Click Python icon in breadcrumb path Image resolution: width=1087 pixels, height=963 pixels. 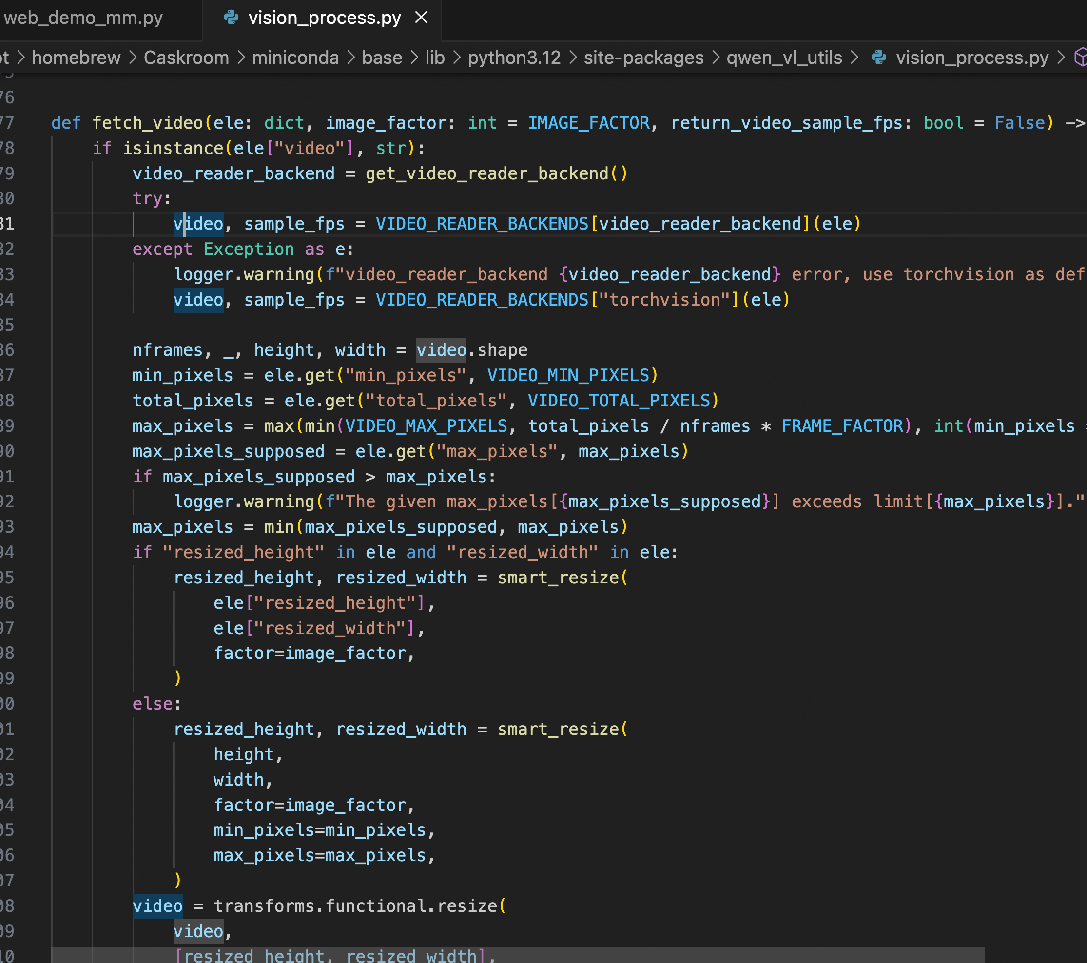(x=878, y=58)
